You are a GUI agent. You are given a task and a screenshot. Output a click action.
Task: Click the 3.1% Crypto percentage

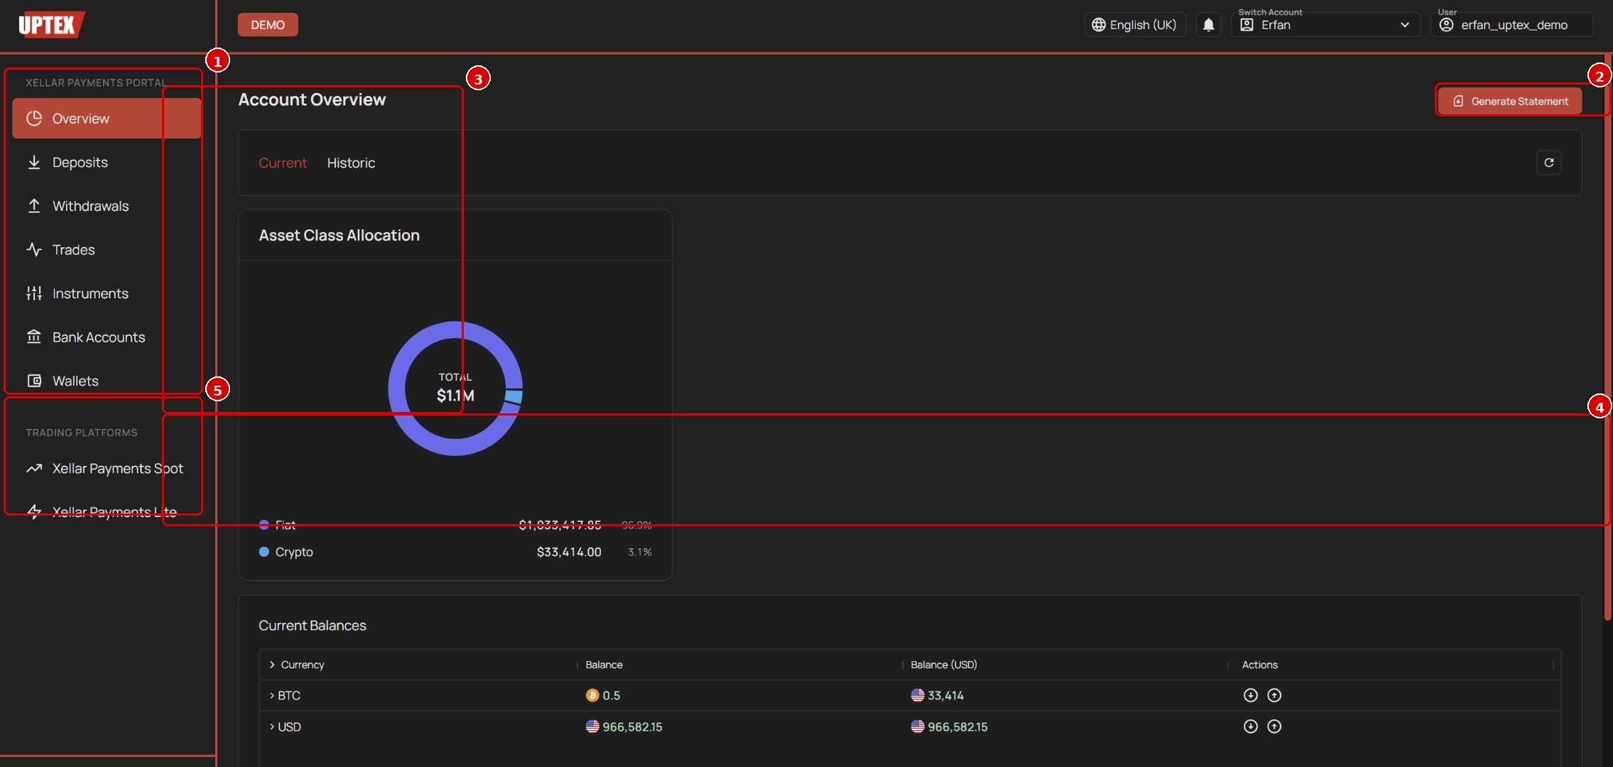tap(640, 552)
